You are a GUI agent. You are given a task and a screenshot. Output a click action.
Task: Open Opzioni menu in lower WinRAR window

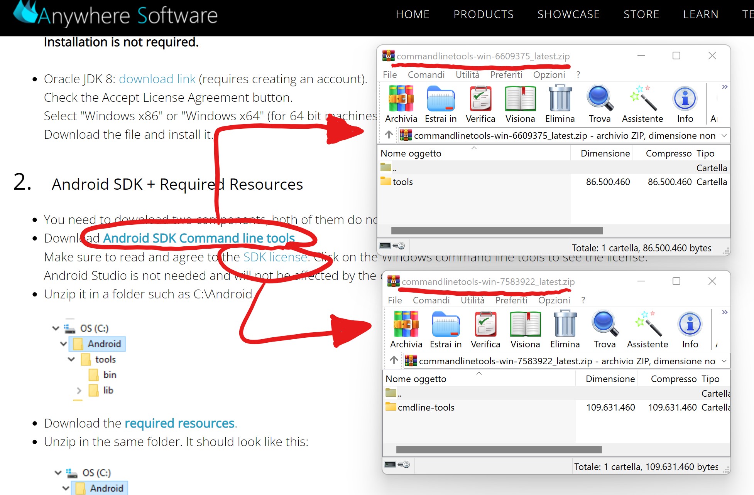tap(554, 300)
